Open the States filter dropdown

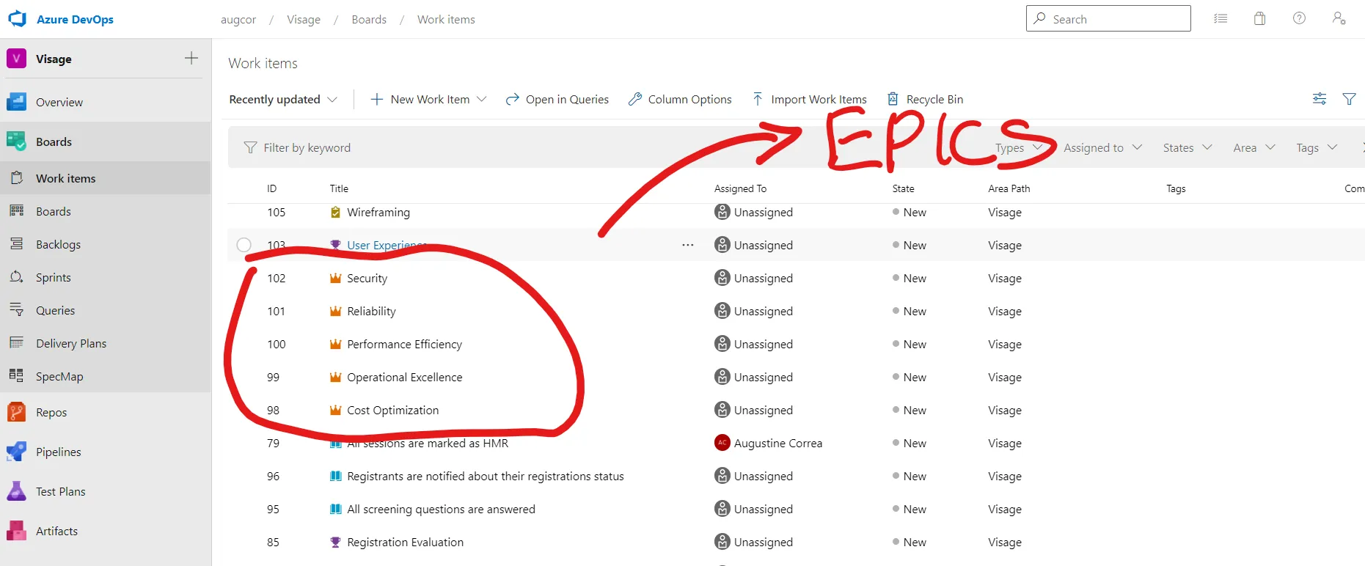tap(1187, 147)
